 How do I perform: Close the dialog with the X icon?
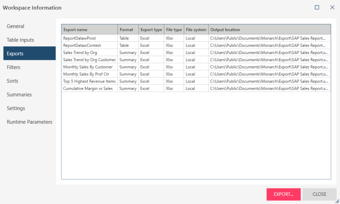pos(332,7)
